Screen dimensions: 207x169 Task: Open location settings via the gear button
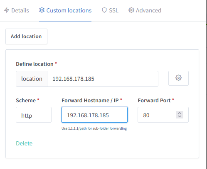click(178, 78)
